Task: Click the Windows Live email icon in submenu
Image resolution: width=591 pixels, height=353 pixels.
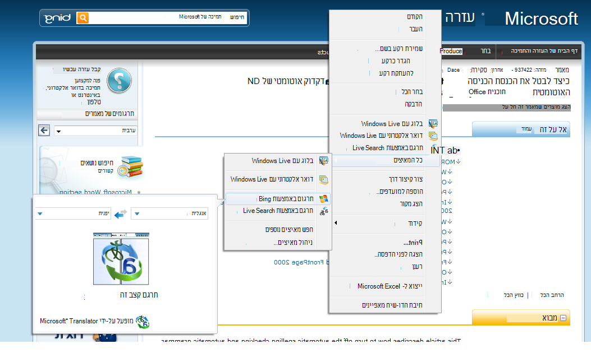Action: [323, 180]
